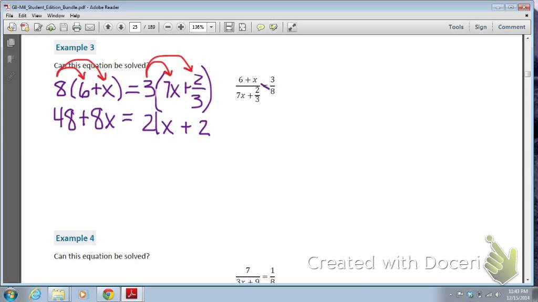Click the scrollbar down arrow
Screen dimensions: 538x302
(527, 280)
